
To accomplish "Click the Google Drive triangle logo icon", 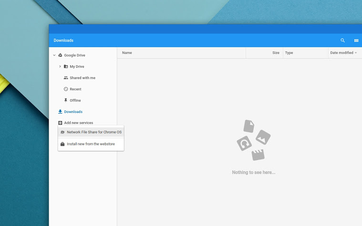I will pyautogui.click(x=60, y=55).
